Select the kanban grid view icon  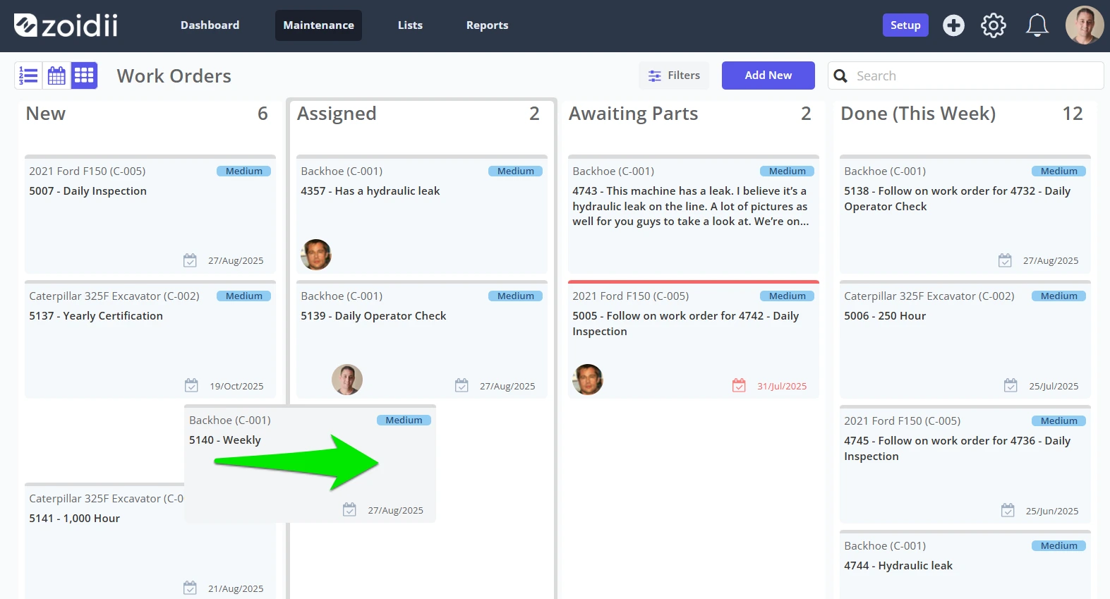click(84, 75)
